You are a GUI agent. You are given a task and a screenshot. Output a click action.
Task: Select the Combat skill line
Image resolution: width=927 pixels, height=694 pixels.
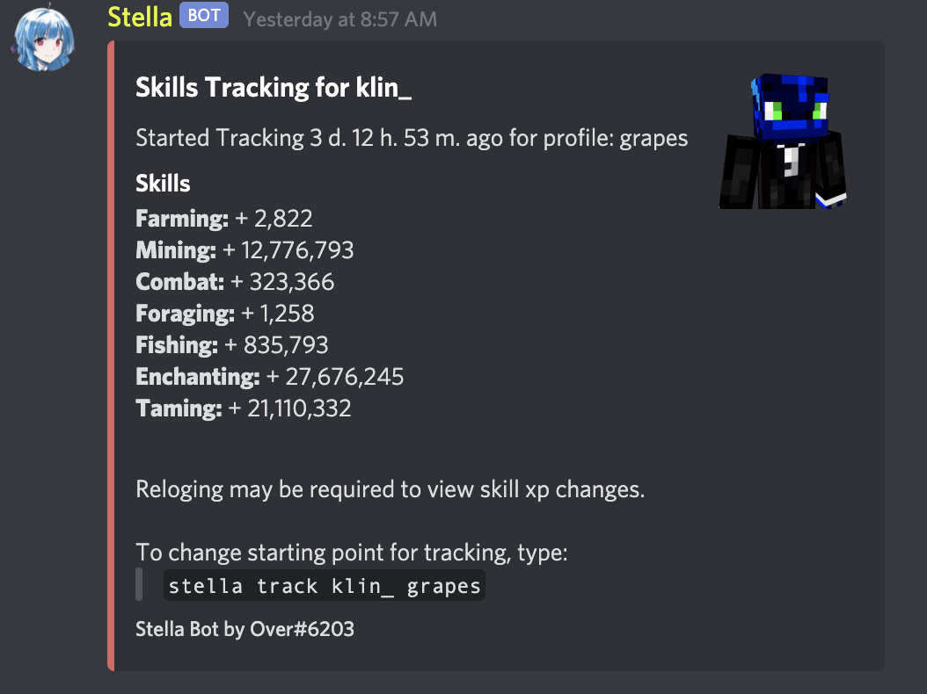tap(234, 281)
